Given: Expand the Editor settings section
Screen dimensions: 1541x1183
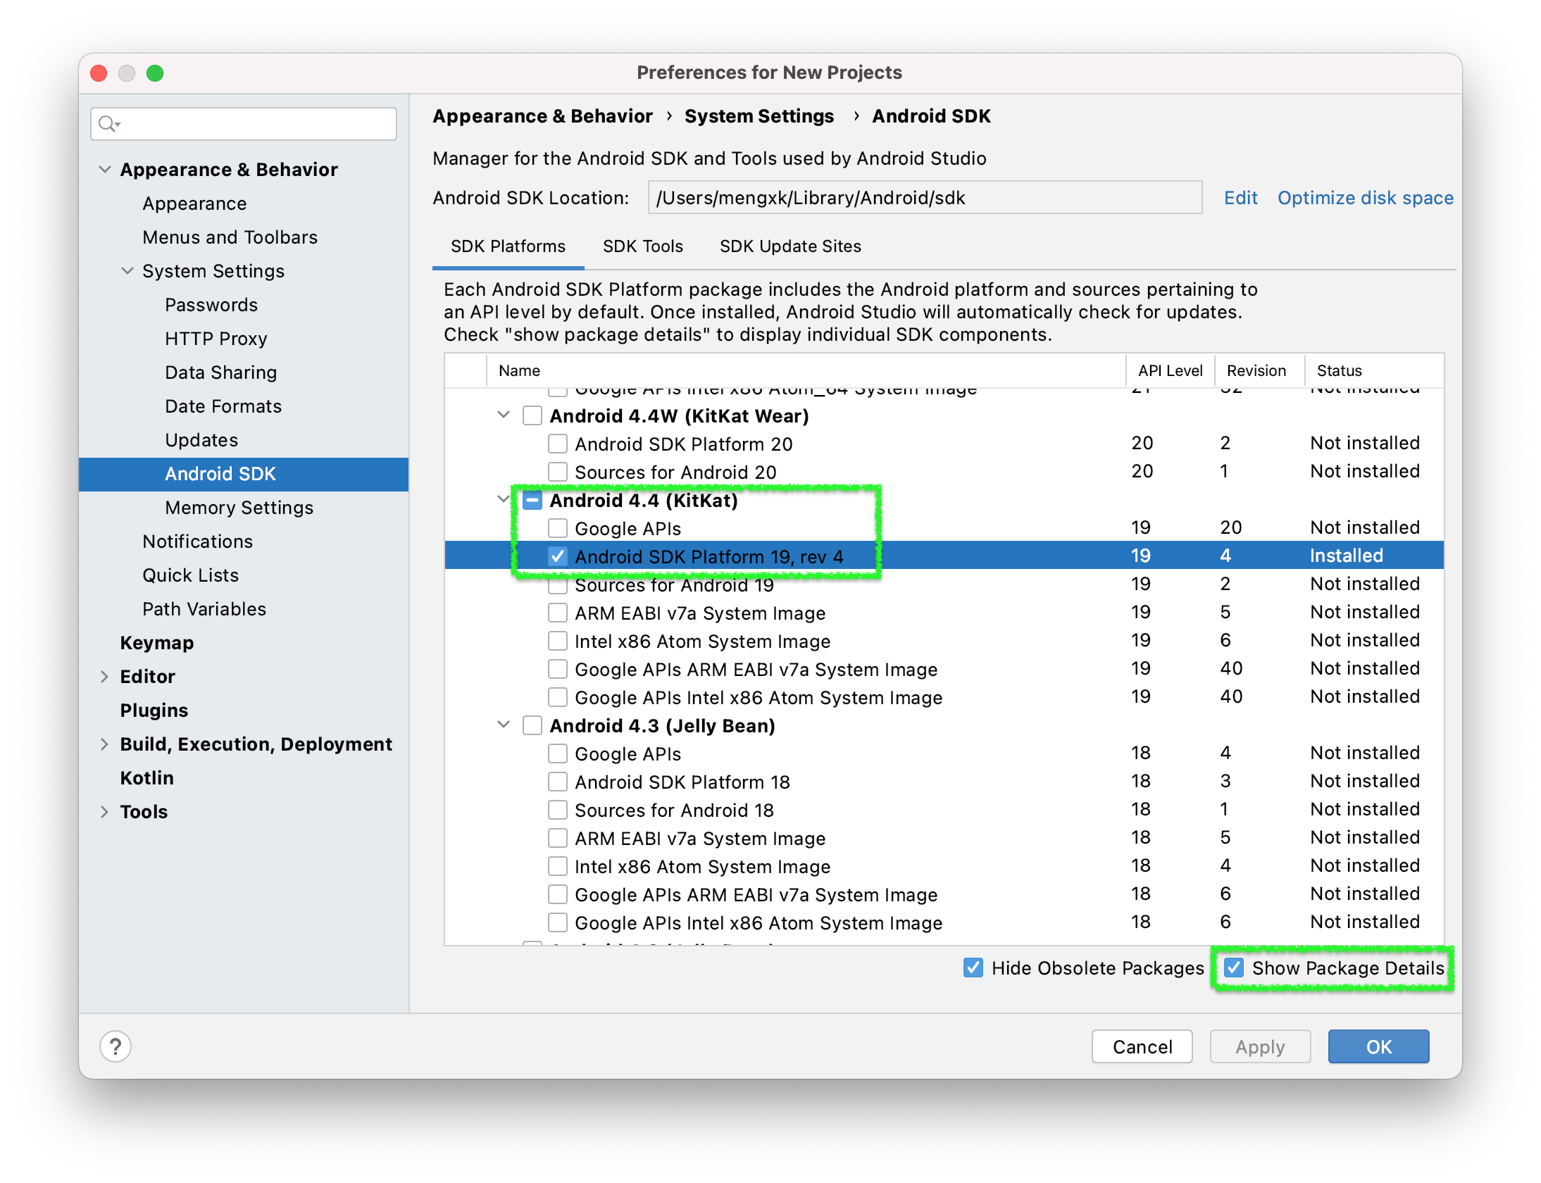Looking at the screenshot, I should click(x=104, y=677).
